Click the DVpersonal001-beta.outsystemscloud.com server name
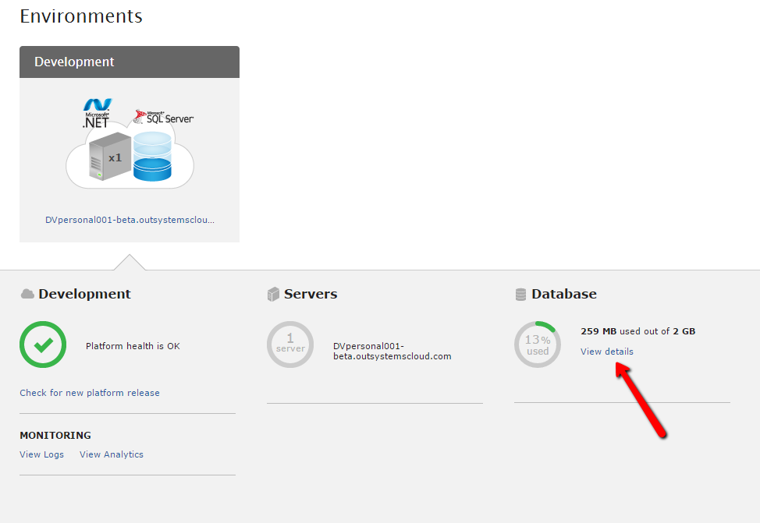 click(392, 351)
